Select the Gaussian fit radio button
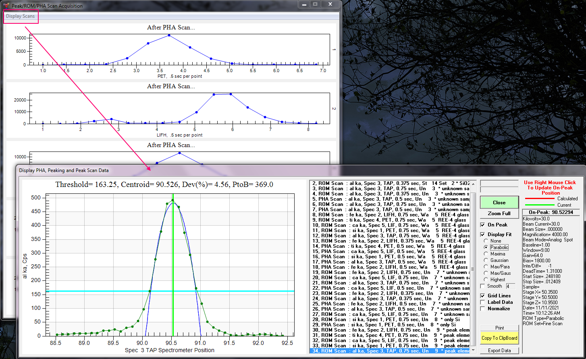This screenshot has height=359, width=586. click(486, 260)
